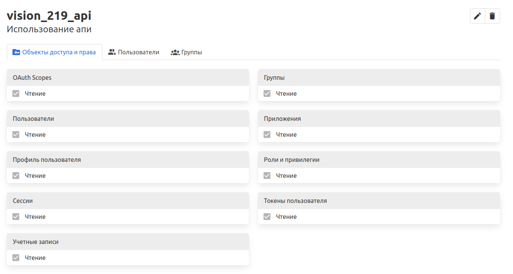
Task: Click the Учетные записи card header
Action: 127,242
